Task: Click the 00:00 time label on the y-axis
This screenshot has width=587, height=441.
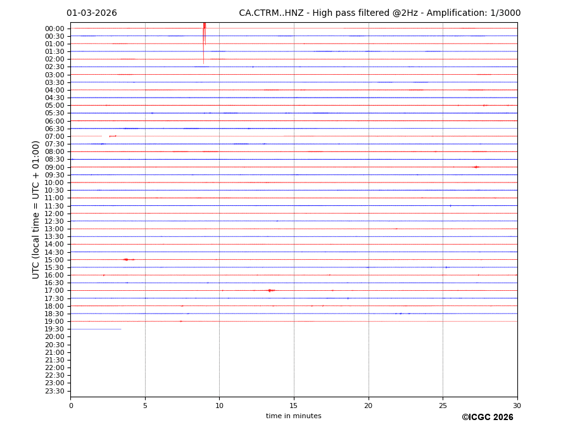Action: click(54, 29)
